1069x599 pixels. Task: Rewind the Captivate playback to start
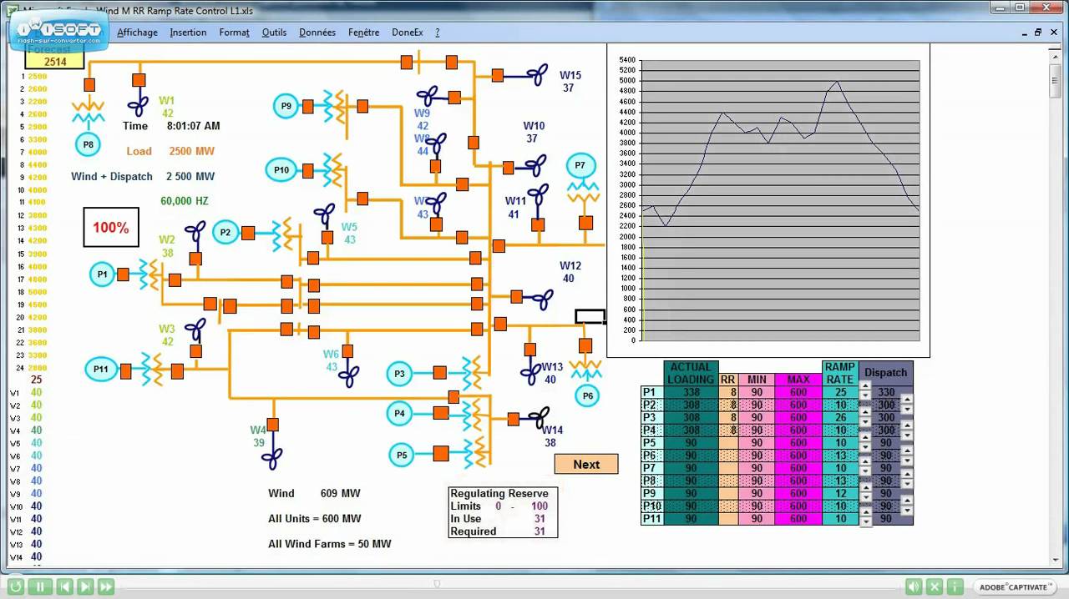click(x=16, y=587)
